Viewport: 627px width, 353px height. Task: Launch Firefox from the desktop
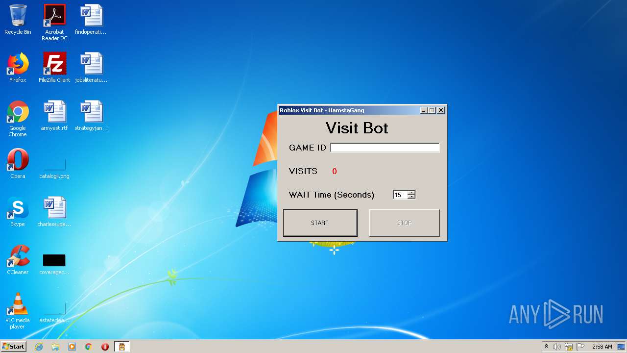[18, 68]
